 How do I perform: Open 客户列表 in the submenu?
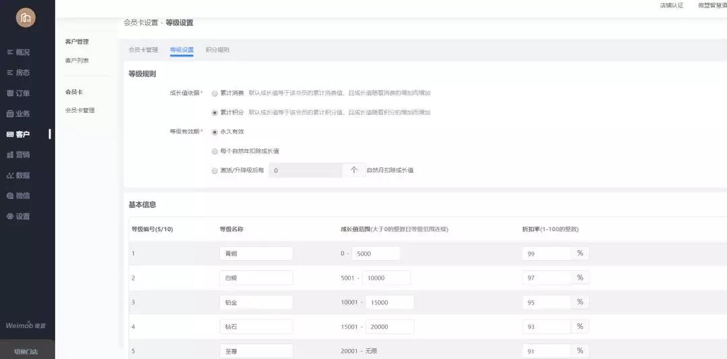[x=77, y=61]
